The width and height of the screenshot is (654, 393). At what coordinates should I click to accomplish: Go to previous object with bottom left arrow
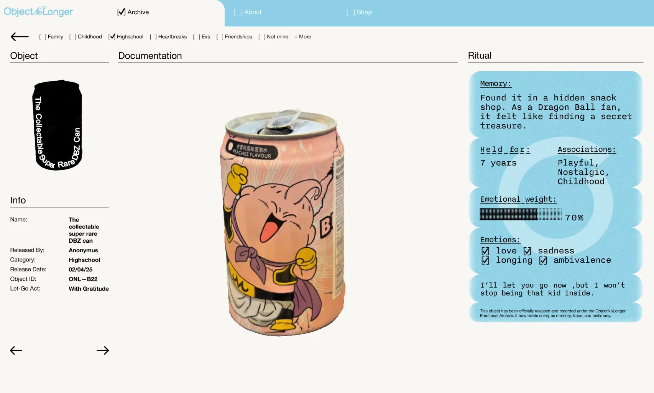(x=16, y=350)
